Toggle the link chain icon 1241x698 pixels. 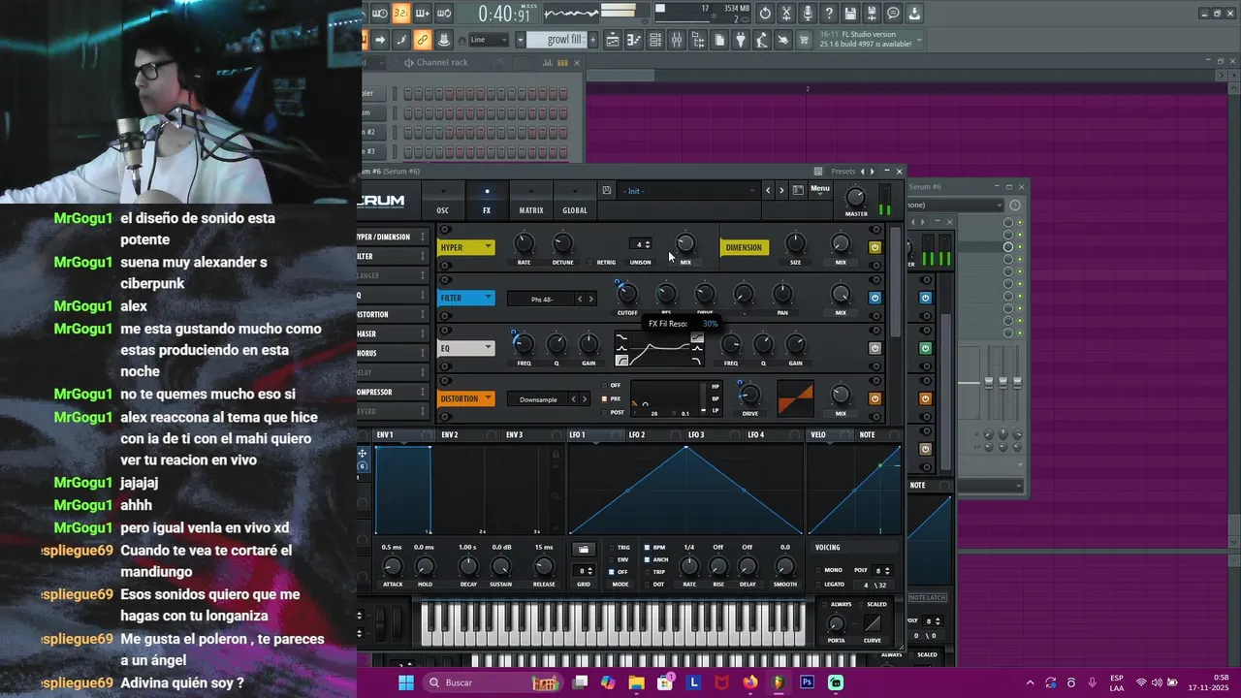pyautogui.click(x=423, y=40)
